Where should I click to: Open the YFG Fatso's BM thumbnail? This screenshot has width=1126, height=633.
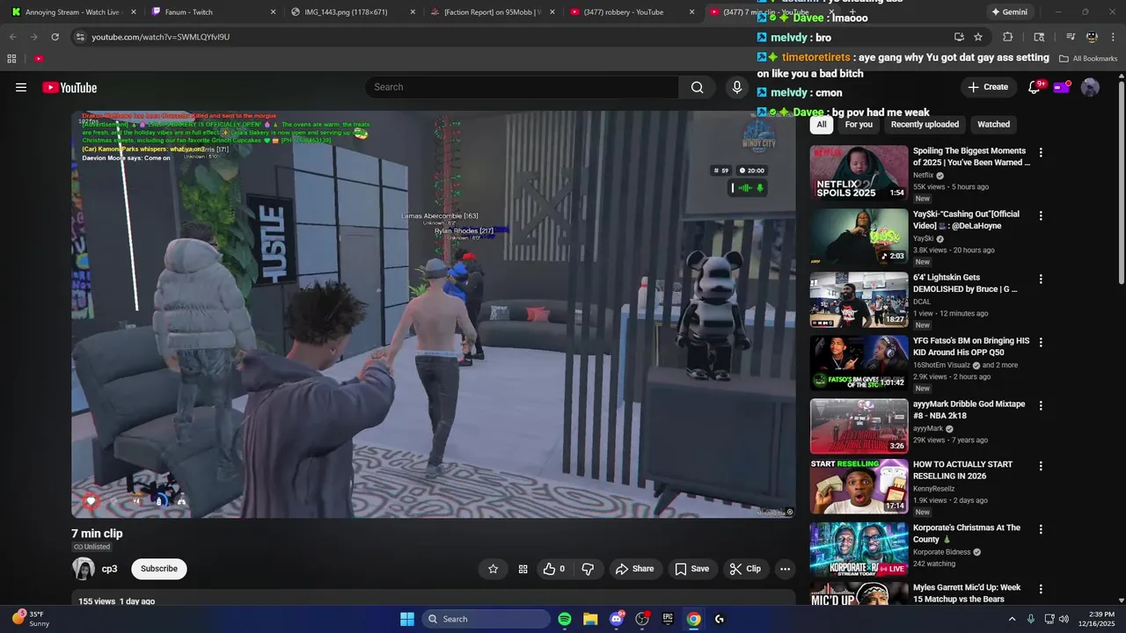(859, 362)
